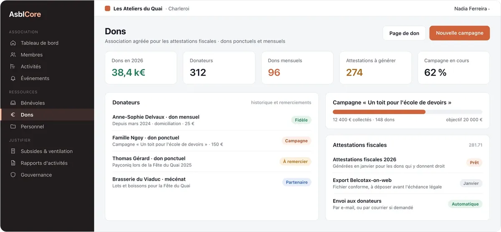Click the Automatique status badge
Image resolution: width=501 pixels, height=232 pixels.
(465, 204)
